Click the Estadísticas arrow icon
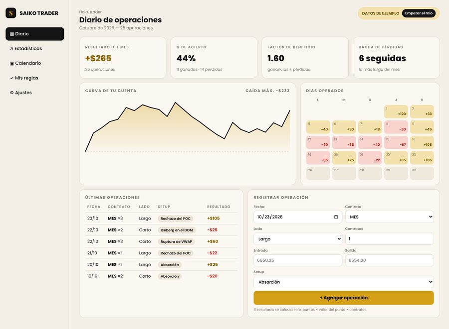 pos(12,49)
